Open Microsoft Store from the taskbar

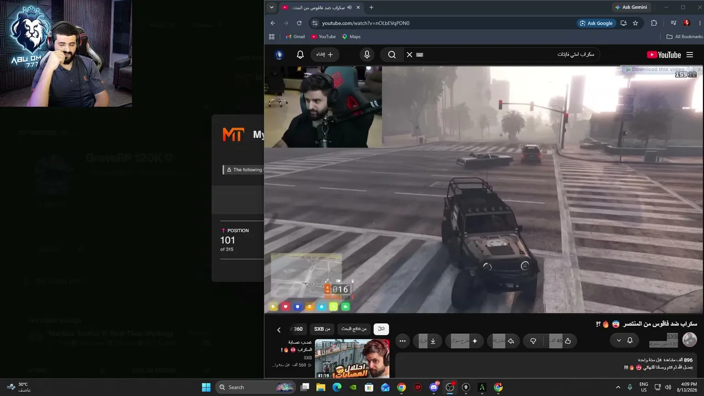click(x=369, y=387)
